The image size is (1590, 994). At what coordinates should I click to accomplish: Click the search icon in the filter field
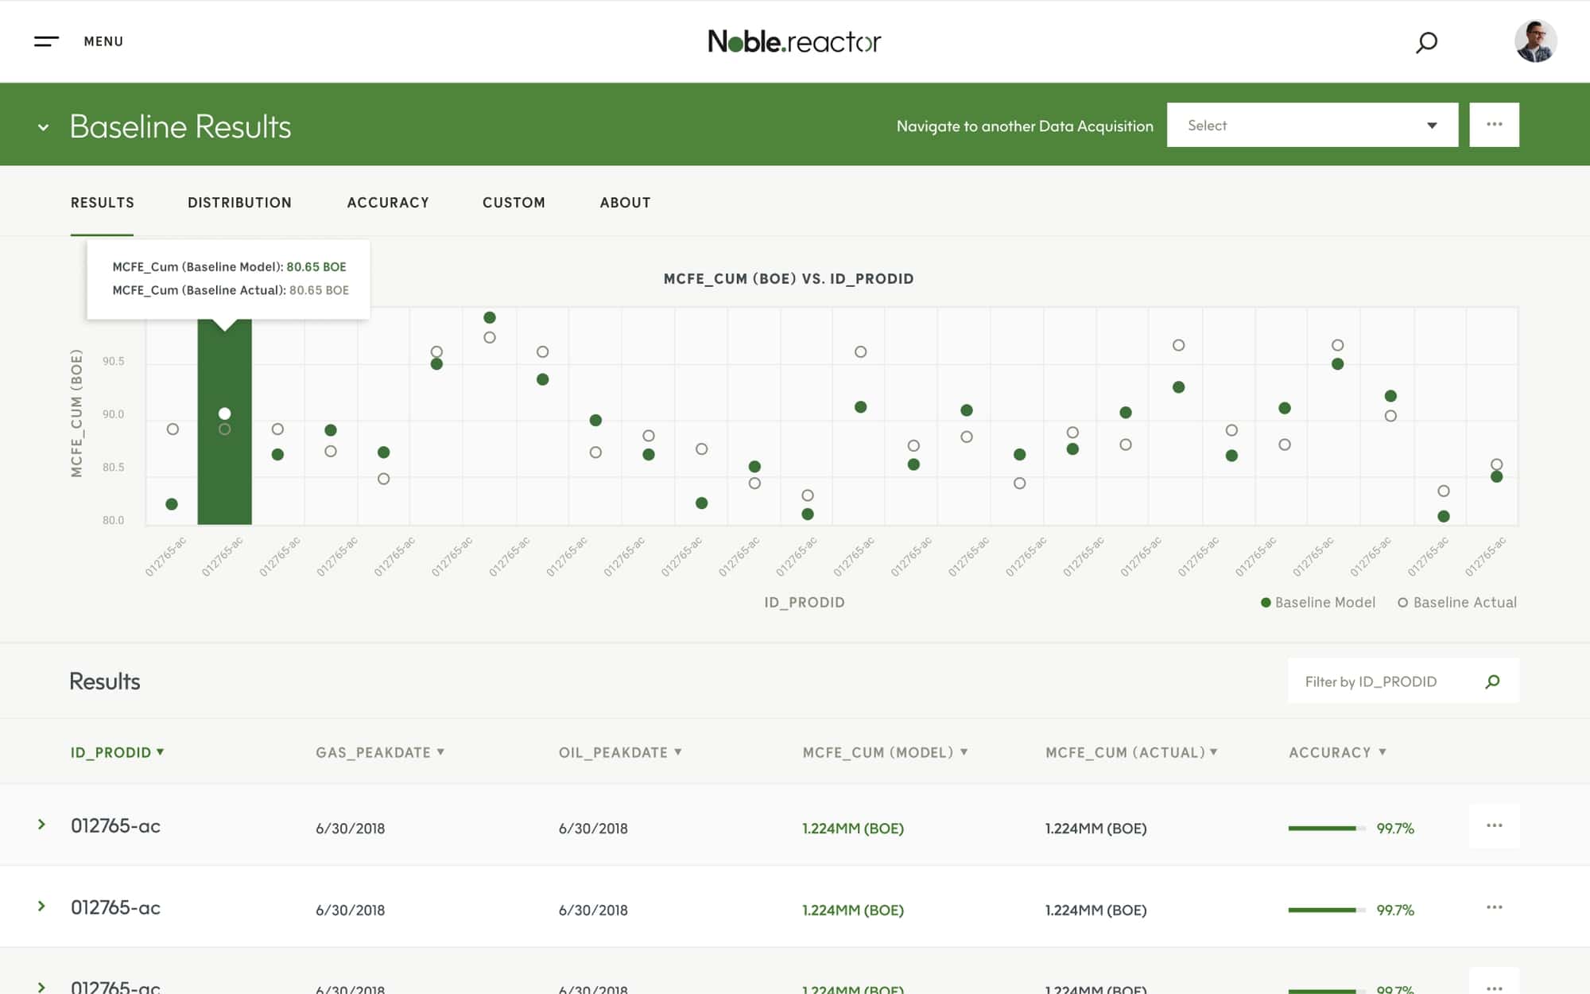[1492, 681]
